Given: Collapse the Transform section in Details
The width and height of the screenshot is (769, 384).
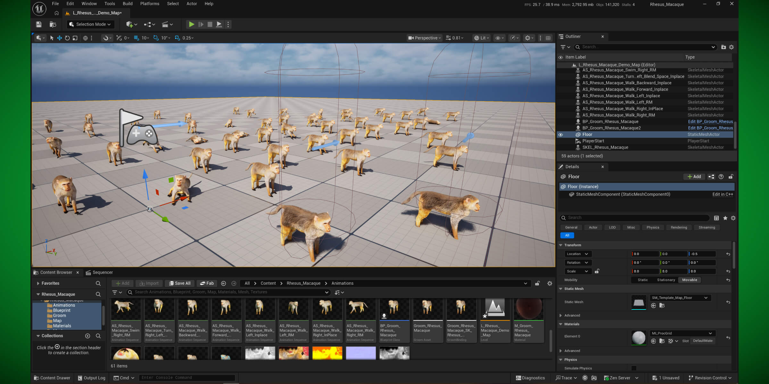Looking at the screenshot, I should [x=561, y=245].
